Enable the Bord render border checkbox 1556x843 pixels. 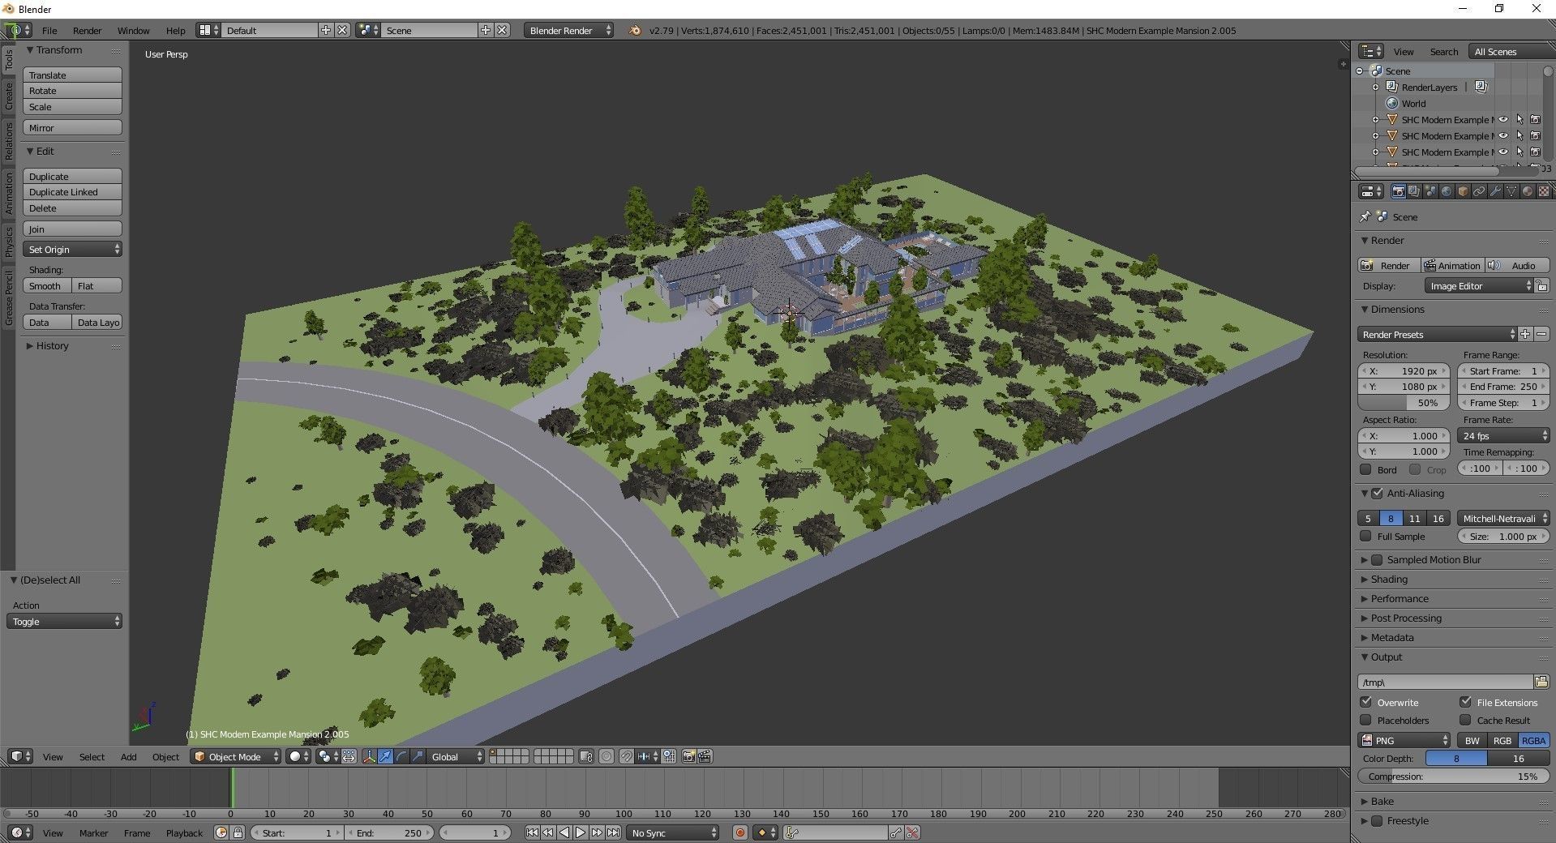(x=1365, y=469)
